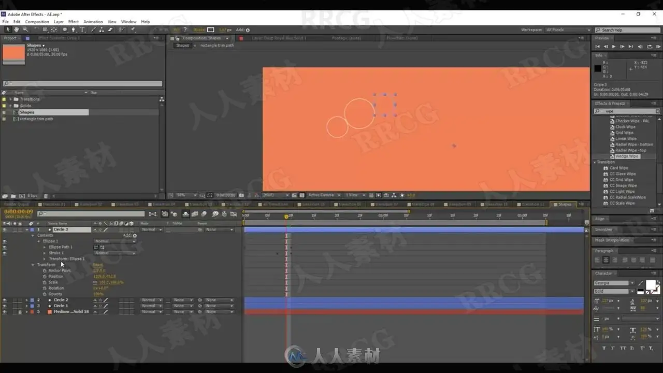Click Reset for the Transform group
The image size is (663, 373).
(x=97, y=265)
